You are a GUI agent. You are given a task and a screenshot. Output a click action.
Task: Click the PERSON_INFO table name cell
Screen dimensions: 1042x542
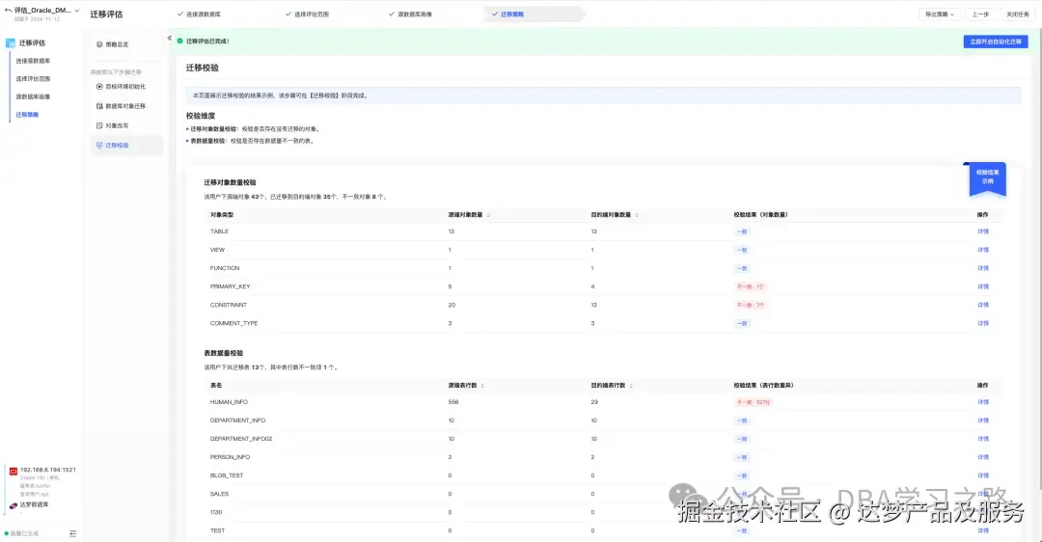(230, 458)
